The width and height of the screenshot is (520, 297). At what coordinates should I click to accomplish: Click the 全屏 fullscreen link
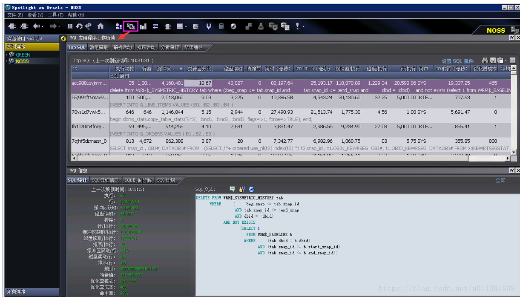coord(500,180)
